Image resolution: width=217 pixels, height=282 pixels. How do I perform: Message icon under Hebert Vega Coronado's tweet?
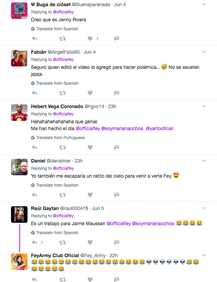(x=117, y=147)
